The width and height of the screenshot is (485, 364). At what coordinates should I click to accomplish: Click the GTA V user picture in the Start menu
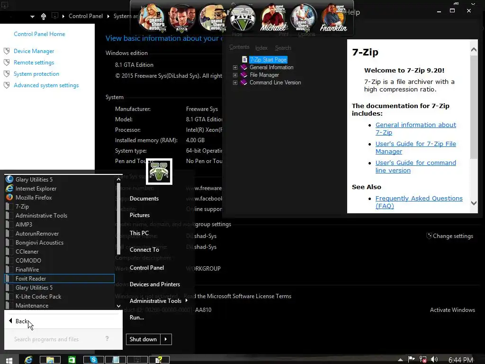[x=159, y=172]
